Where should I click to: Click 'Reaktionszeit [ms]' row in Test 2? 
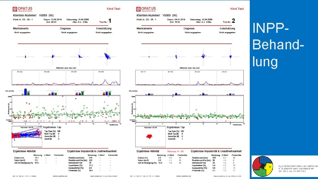pos(214,158)
